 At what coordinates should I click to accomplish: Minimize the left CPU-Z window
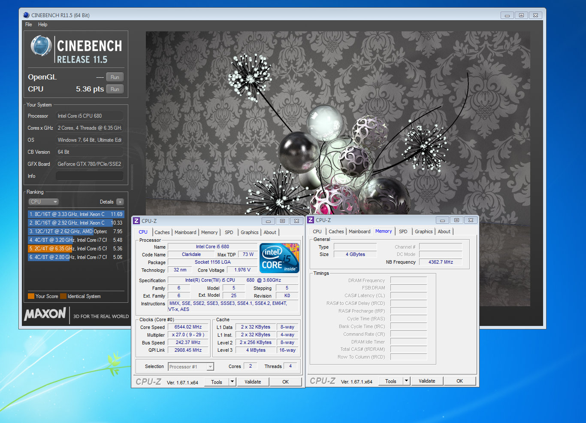pos(268,221)
